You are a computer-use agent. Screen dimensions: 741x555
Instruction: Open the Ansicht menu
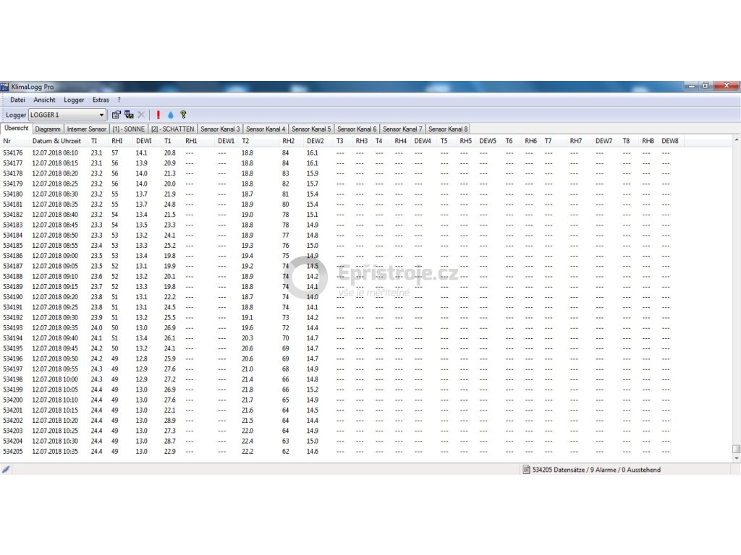44,100
